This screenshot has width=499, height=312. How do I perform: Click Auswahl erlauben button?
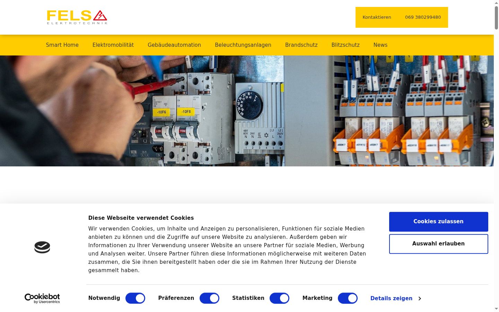pos(438,244)
